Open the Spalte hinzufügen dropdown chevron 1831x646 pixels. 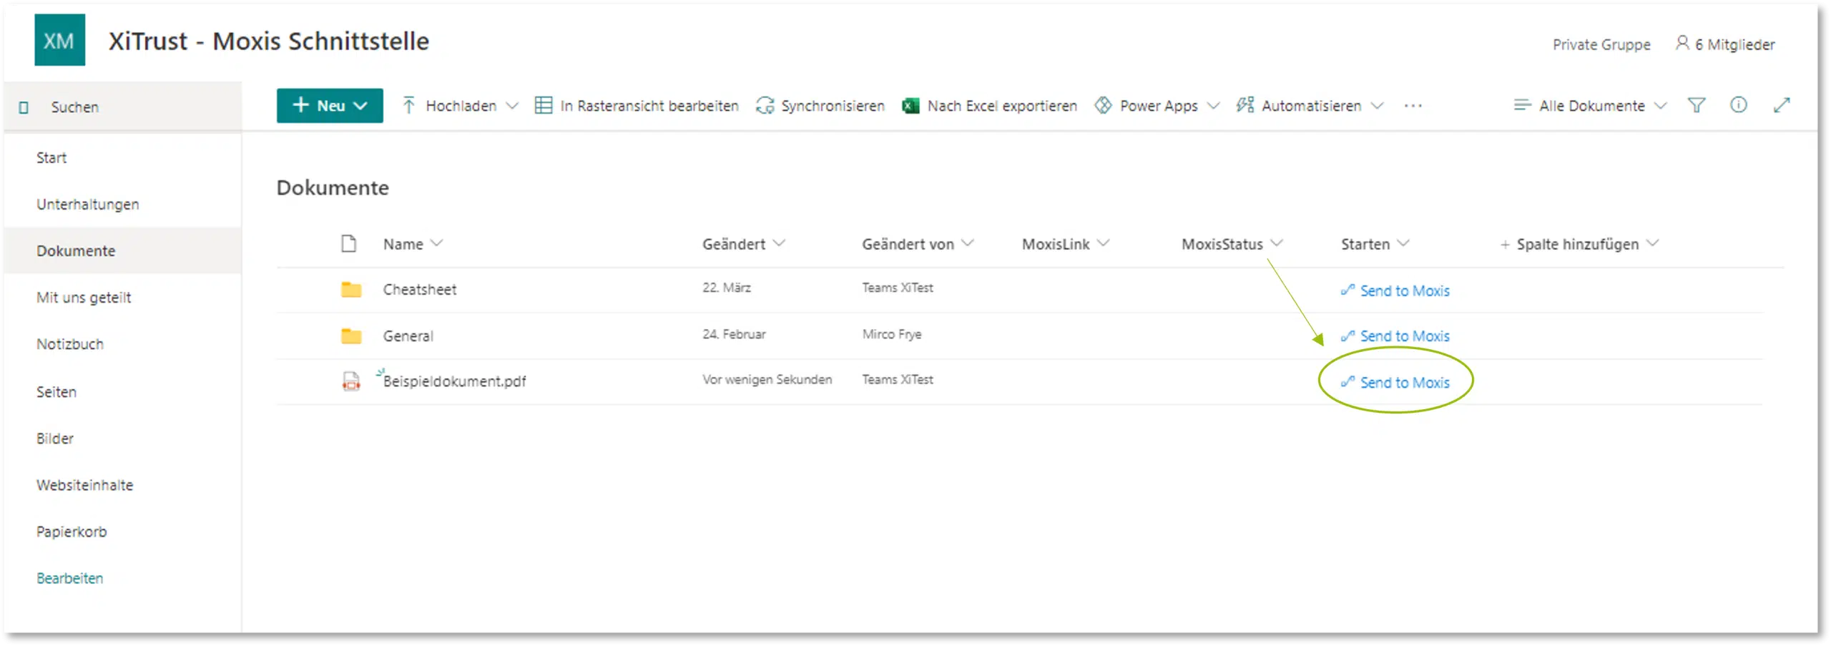pos(1652,243)
